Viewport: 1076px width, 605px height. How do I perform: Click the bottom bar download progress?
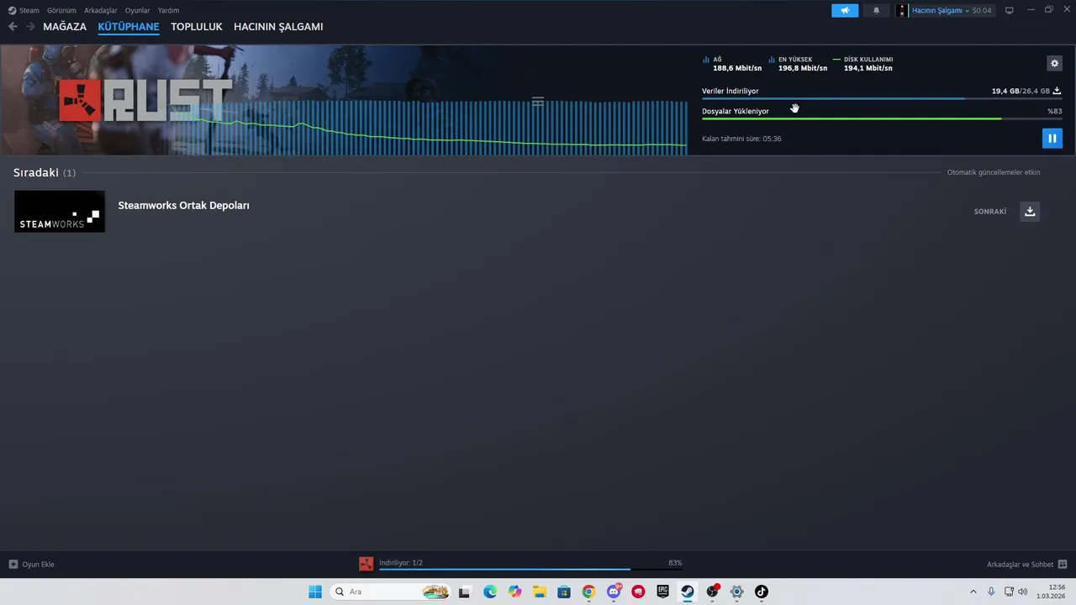[x=530, y=569]
